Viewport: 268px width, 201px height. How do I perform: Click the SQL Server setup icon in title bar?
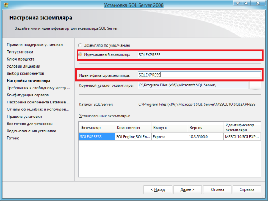(6, 5)
